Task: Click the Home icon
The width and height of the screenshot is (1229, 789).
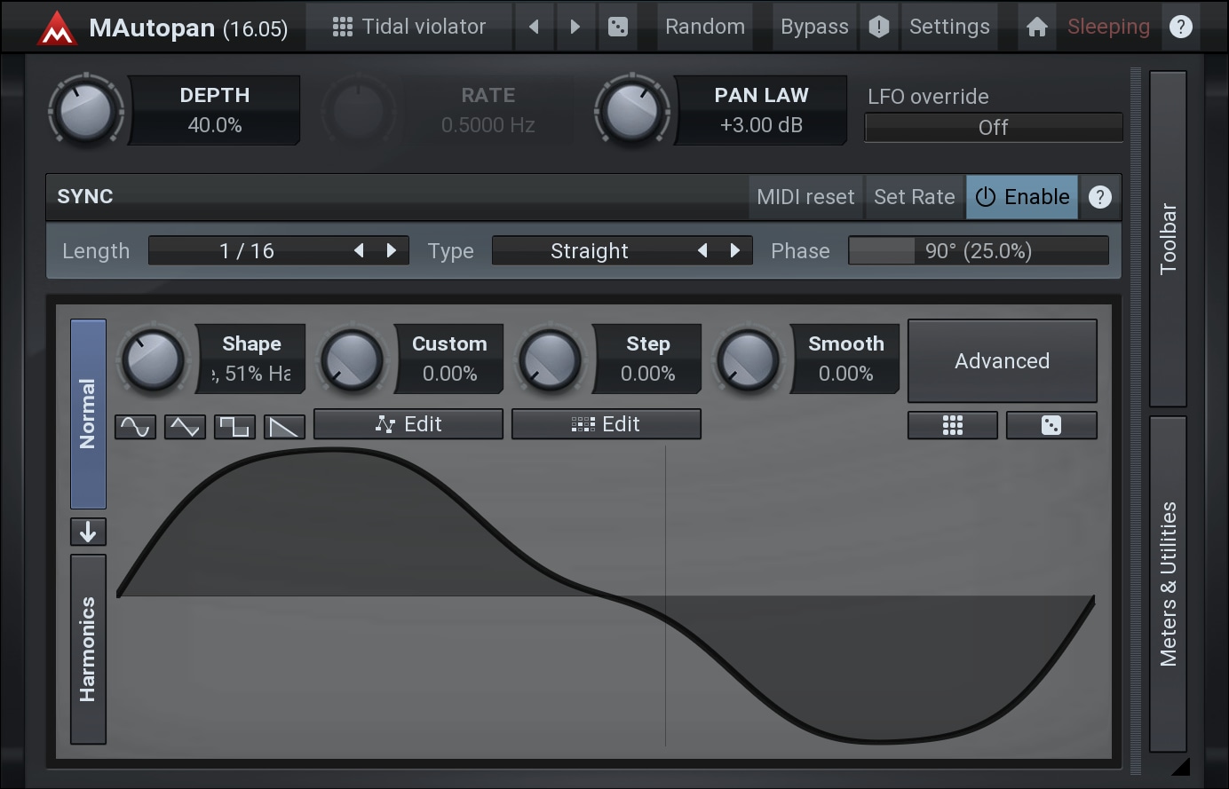Action: [1036, 27]
